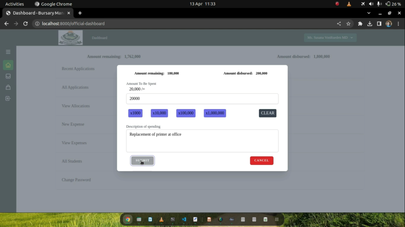Click the logout arrow icon in sidebar
This screenshot has height=227, width=405.
[8, 98]
